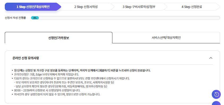Screen dimensions: 224x105
Task: Open the 신청인/가족정보 tab
Action: (x=58, y=38)
